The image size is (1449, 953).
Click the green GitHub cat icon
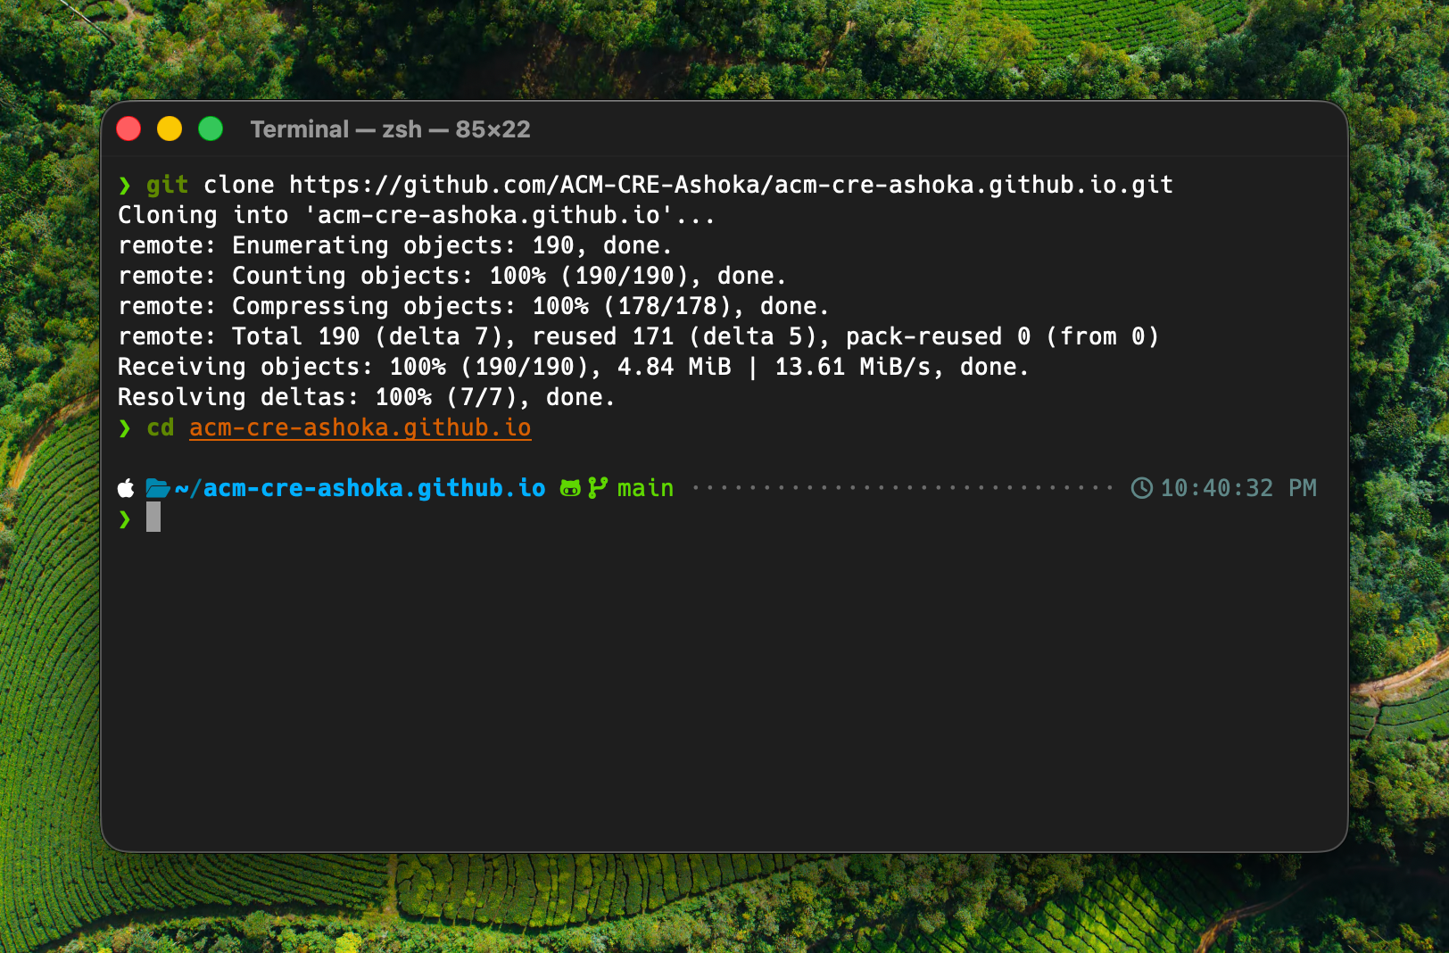pyautogui.click(x=570, y=488)
